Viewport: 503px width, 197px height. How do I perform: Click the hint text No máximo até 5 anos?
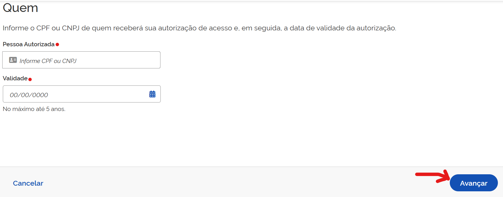34,109
